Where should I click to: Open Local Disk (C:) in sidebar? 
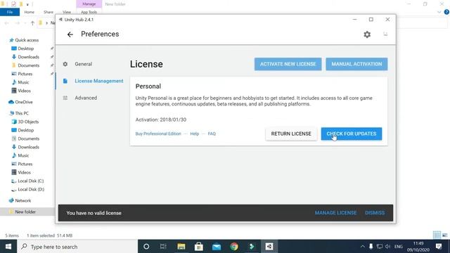tap(30, 181)
